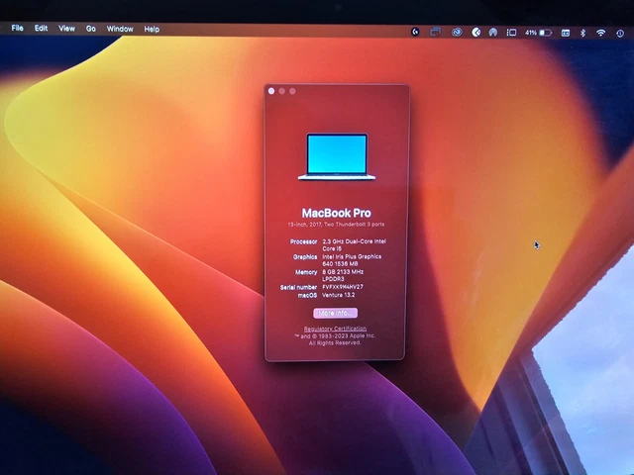Click the Apple copyright notice text
The width and height of the screenshot is (634, 475).
[x=335, y=339]
